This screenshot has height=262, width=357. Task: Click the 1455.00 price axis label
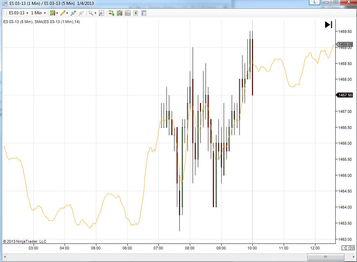[345, 175]
